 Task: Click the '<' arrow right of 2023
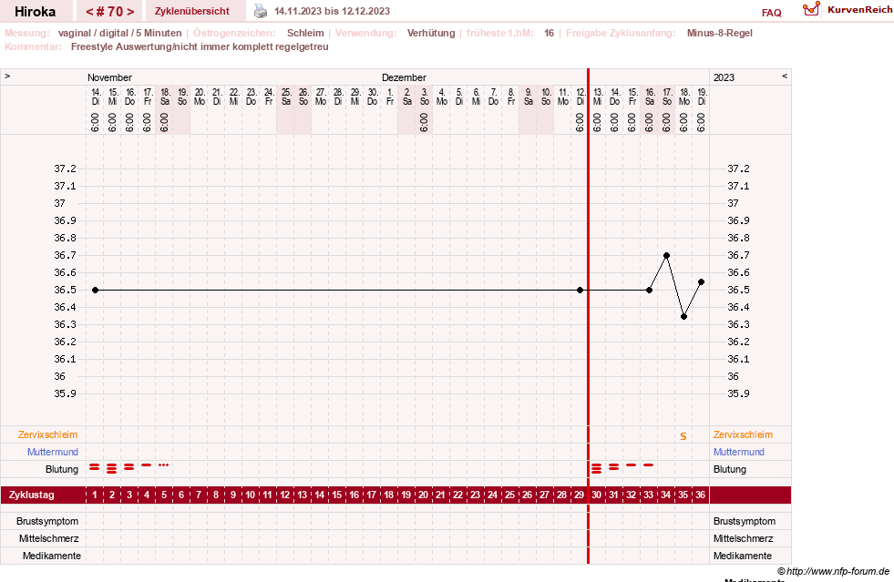[x=785, y=76]
